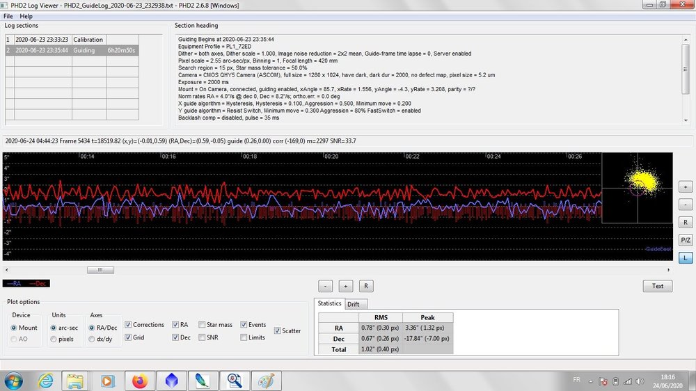The image size is (696, 391).
Task: Open the blue cube app in taskbar
Action: (x=171, y=381)
